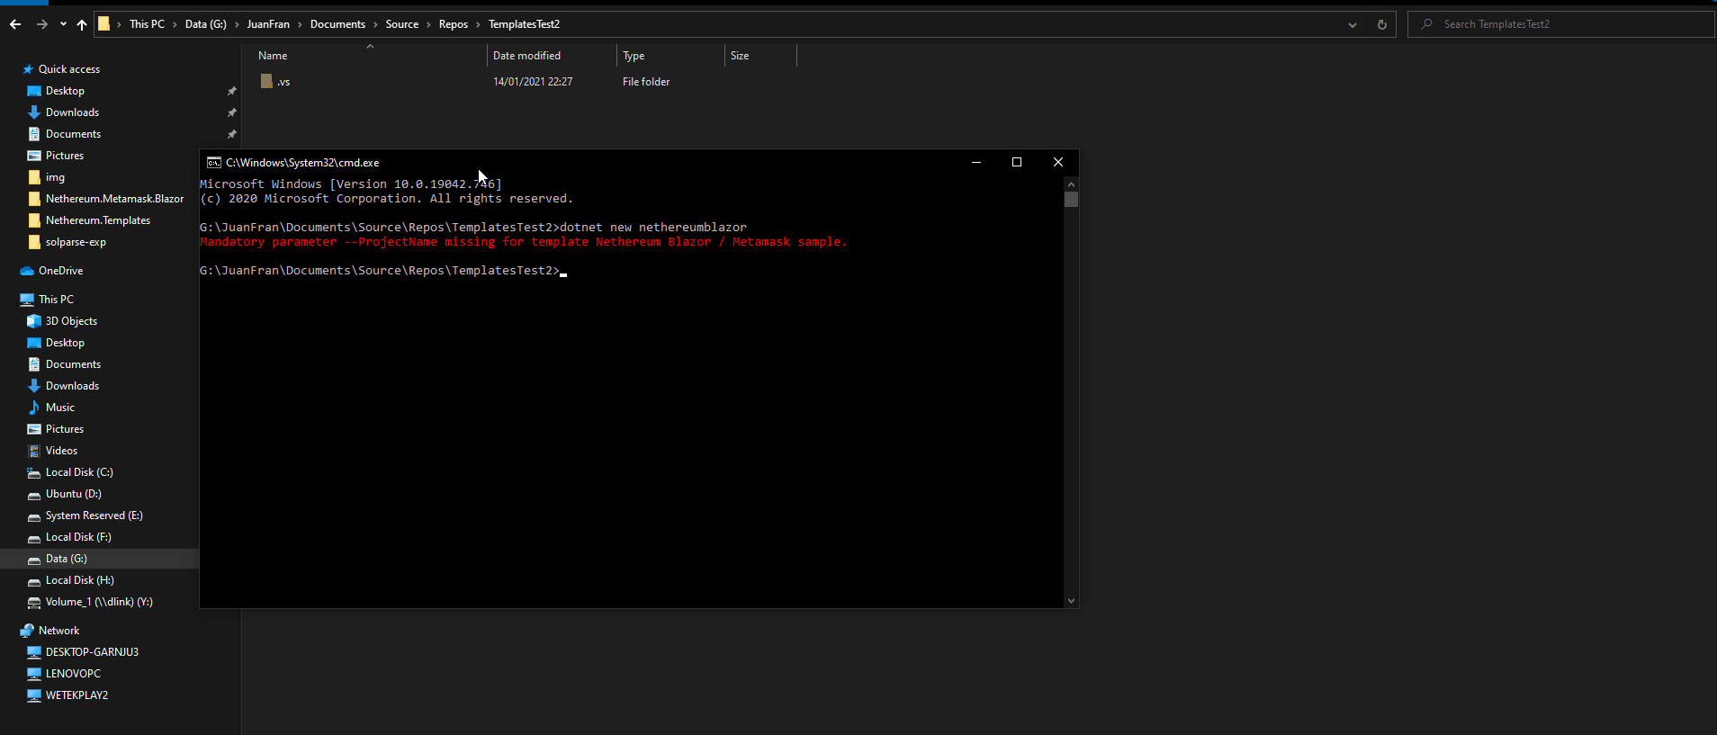Open the Music folder
1717x735 pixels.
59,408
